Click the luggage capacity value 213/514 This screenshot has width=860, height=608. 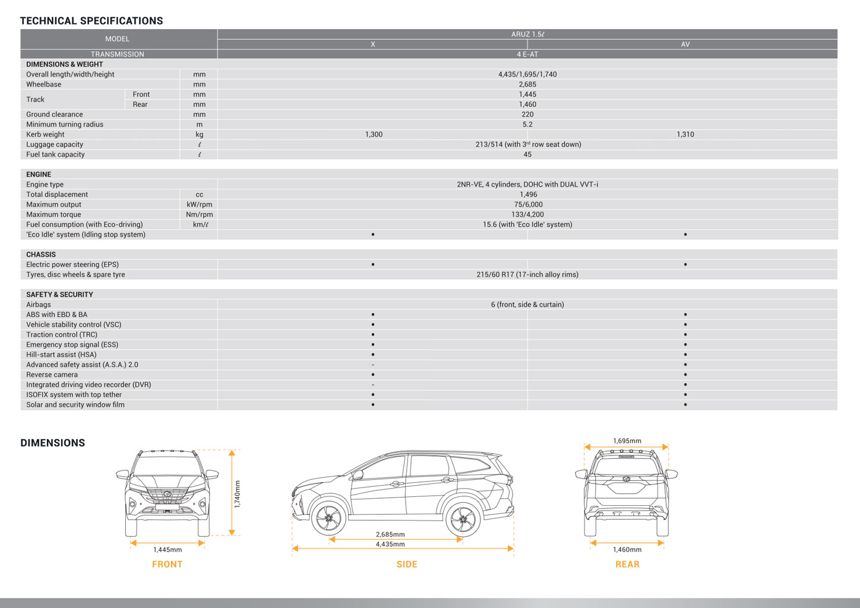[528, 144]
